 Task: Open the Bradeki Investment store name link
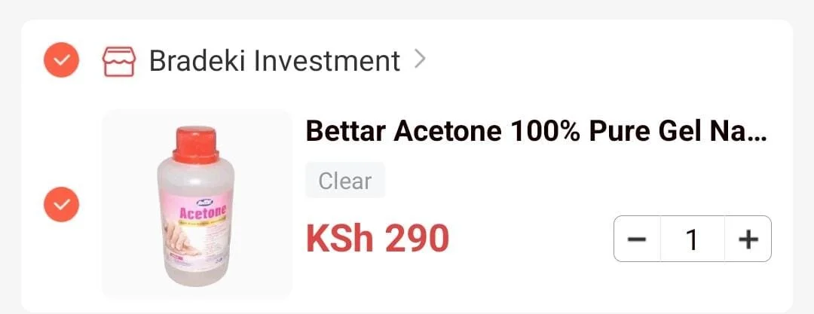pyautogui.click(x=274, y=61)
